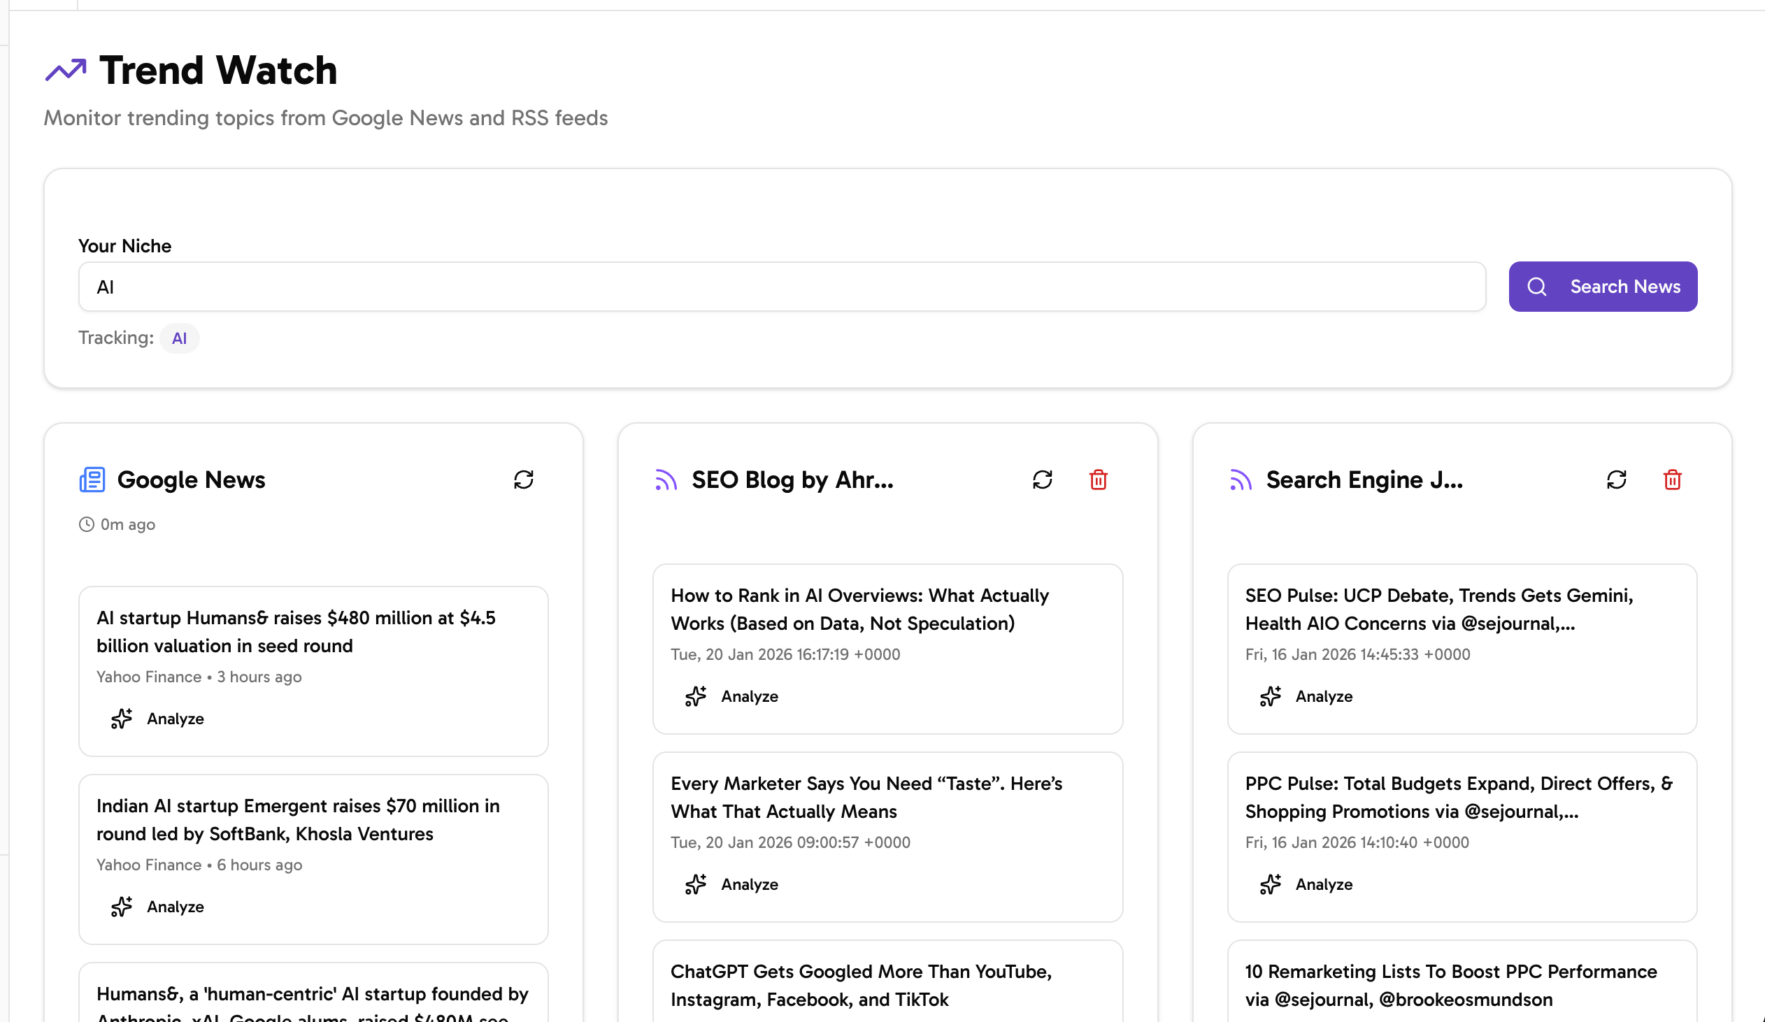Analyze the SEO Pulse UCP Debate article
1765x1022 pixels.
[1307, 696]
